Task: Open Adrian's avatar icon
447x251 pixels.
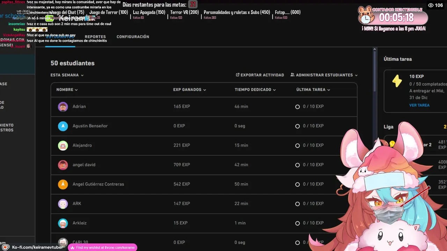Action: click(63, 107)
